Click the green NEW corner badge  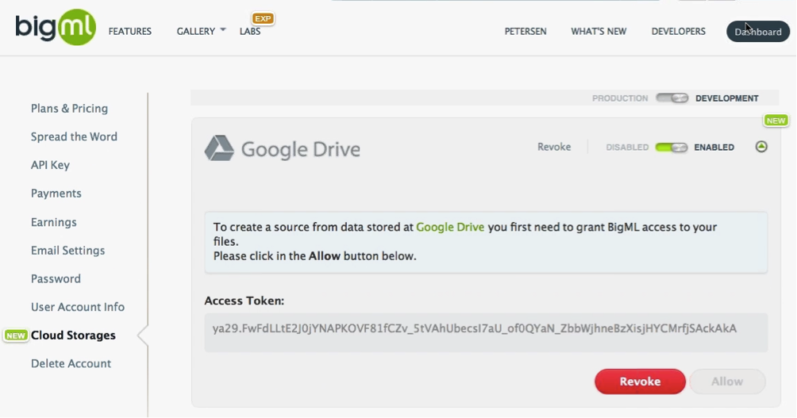point(775,121)
